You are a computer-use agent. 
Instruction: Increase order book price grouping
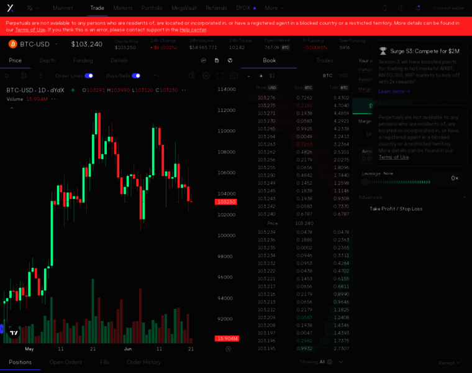[261, 76]
